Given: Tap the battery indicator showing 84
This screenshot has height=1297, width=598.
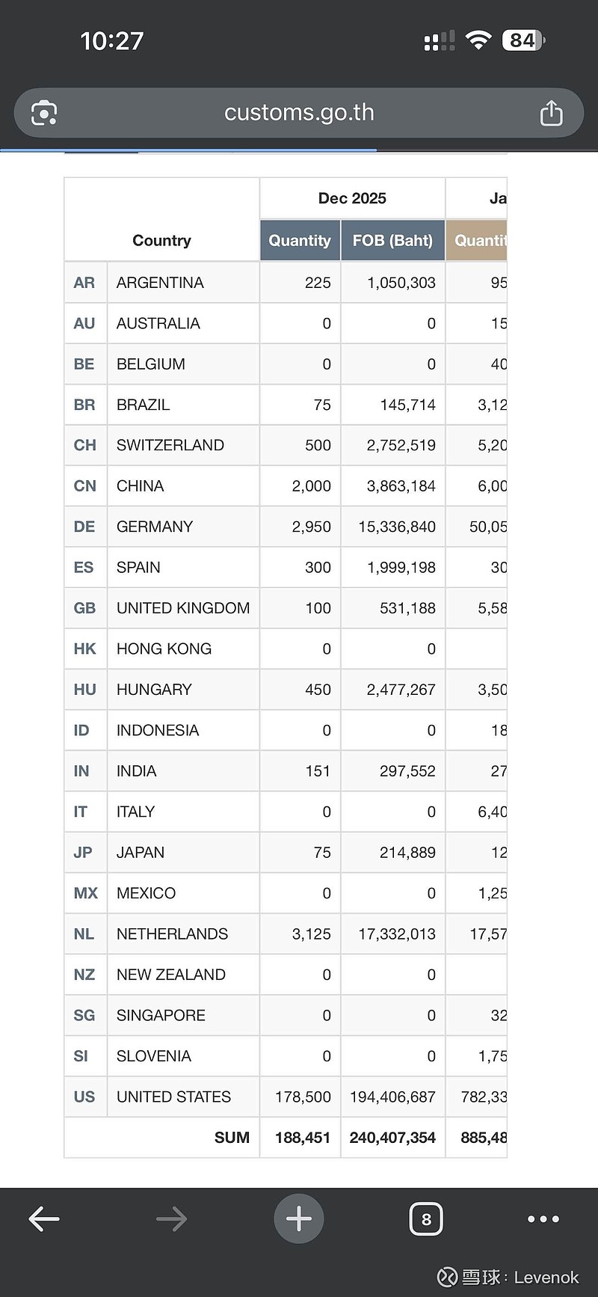Looking at the screenshot, I should 523,40.
